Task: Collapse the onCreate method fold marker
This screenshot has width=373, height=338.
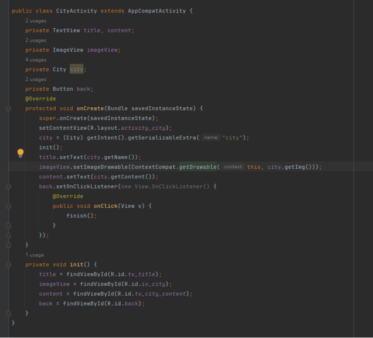Action: [9, 109]
